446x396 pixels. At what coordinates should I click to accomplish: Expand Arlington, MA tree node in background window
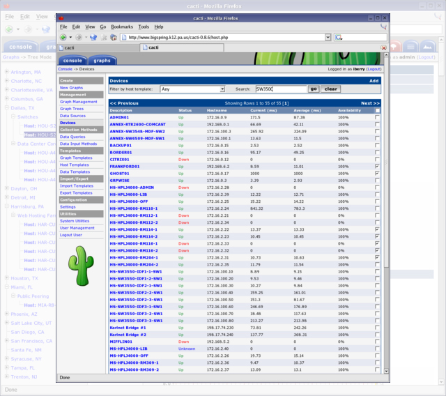click(7, 72)
